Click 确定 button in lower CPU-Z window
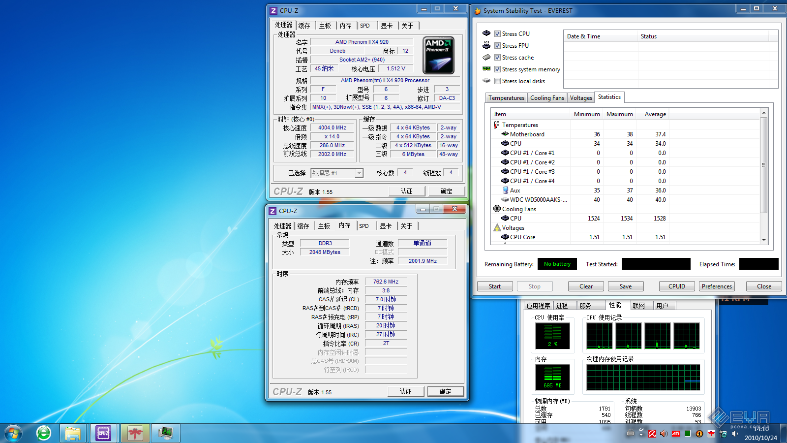 point(446,391)
